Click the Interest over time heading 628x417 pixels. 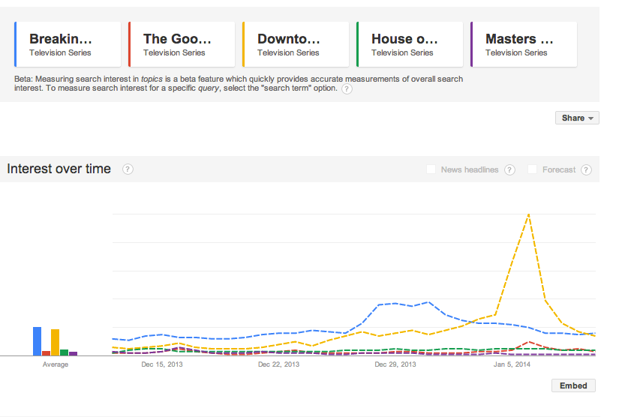(59, 169)
